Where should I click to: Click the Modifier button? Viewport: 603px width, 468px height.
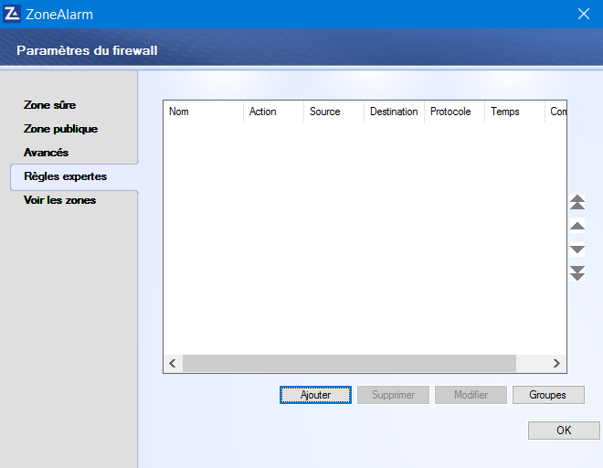click(471, 395)
